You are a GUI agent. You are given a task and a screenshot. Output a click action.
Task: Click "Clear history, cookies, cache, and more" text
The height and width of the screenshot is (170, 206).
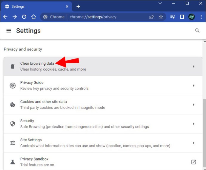click(53, 69)
